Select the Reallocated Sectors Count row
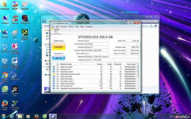Viewport: 191px width, 119px height. tap(94, 74)
